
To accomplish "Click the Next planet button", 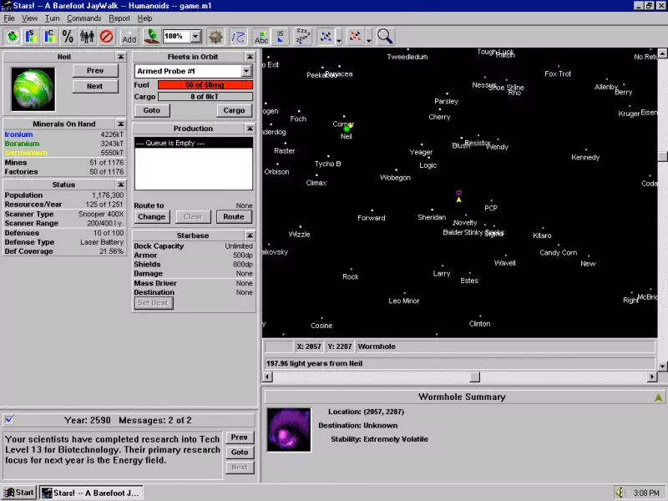I will click(x=95, y=86).
